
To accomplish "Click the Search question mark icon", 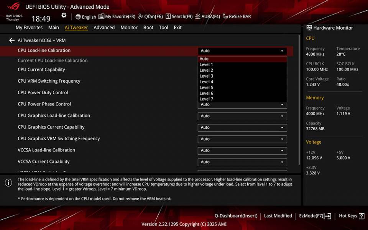I will [x=168, y=16].
